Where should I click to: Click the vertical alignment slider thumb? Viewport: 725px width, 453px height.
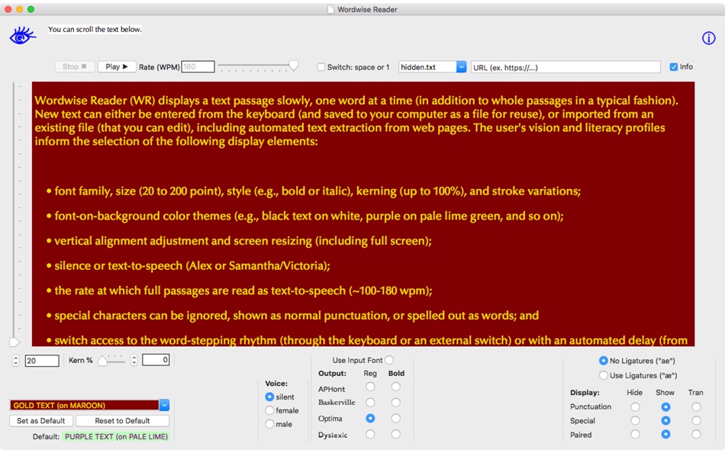[14, 342]
